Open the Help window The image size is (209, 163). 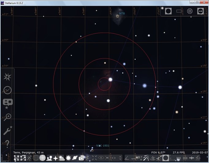(x=7, y=144)
